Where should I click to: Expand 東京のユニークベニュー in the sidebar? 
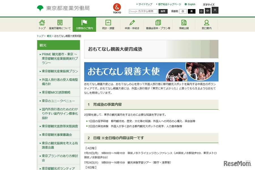coord(58,101)
